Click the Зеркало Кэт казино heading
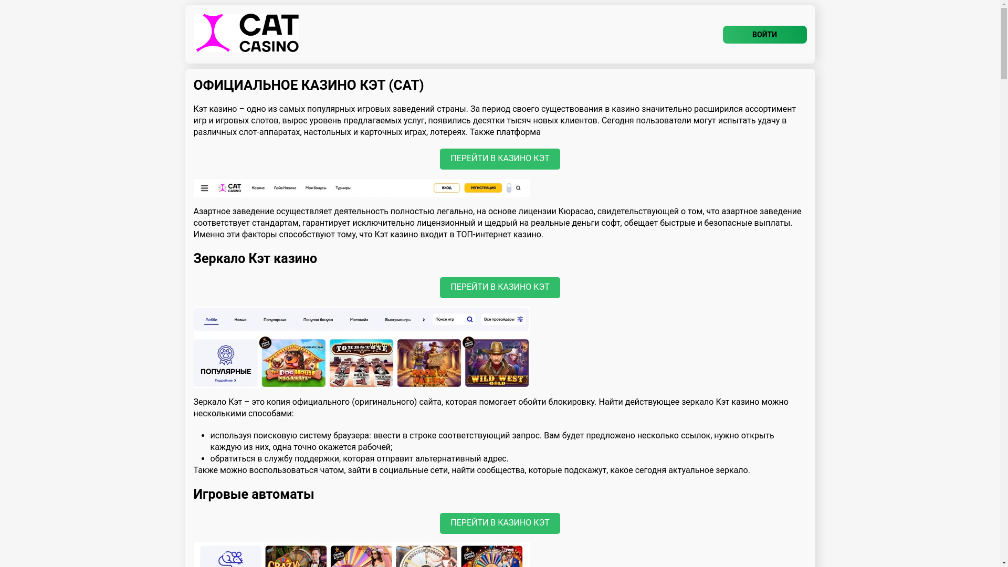The image size is (1008, 567). click(255, 259)
